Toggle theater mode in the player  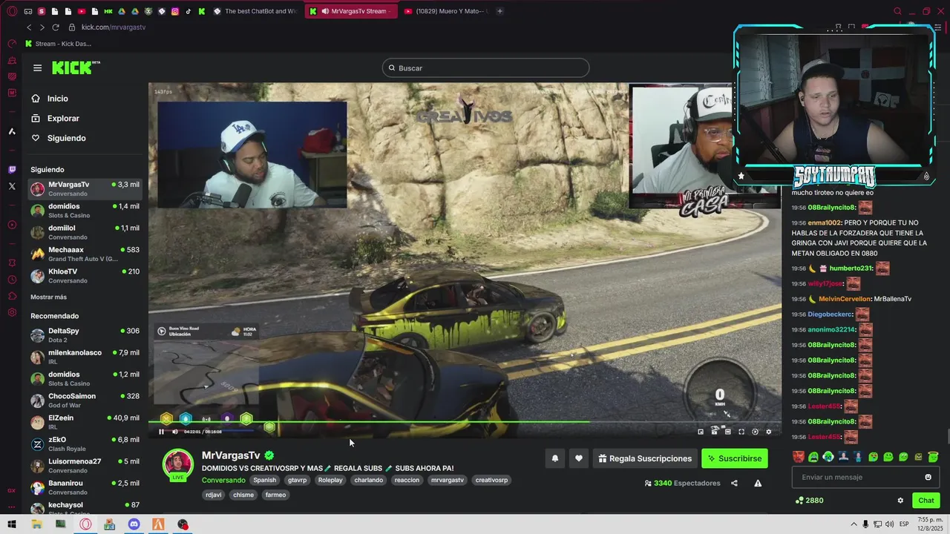pyautogui.click(x=727, y=432)
